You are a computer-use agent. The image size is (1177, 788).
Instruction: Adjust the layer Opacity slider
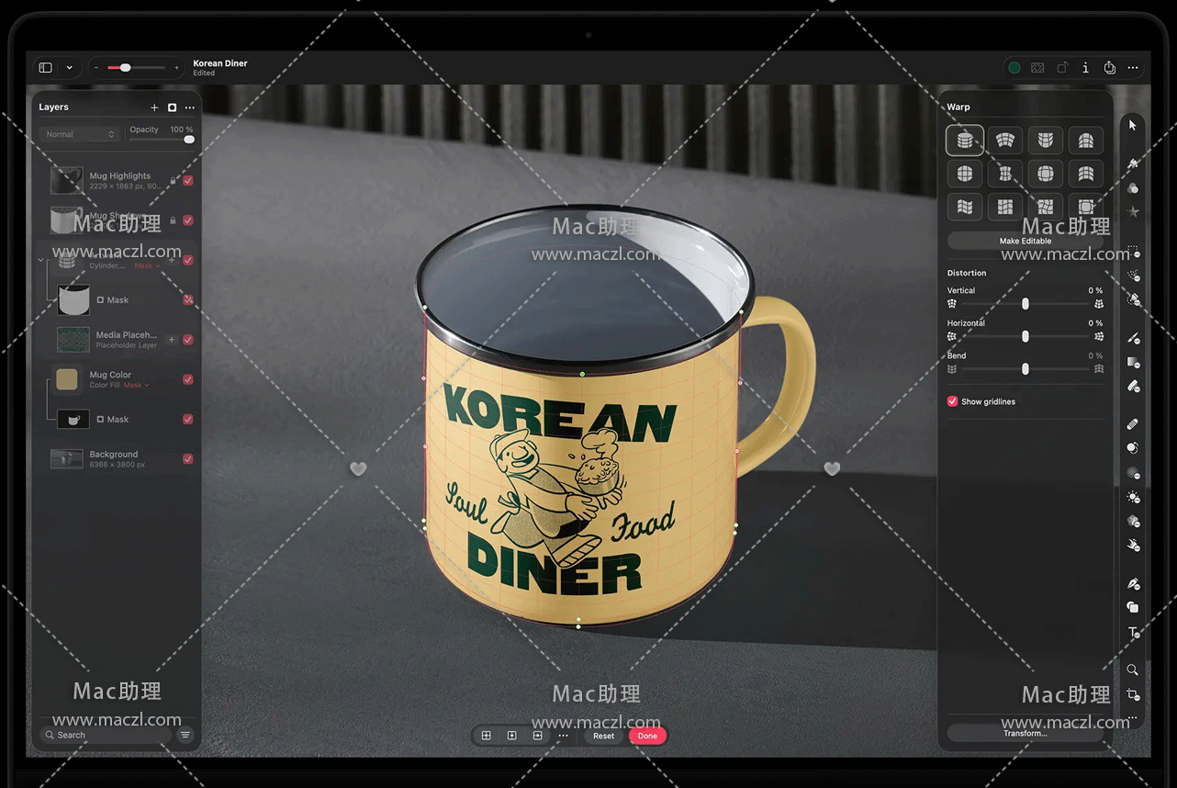162,140
